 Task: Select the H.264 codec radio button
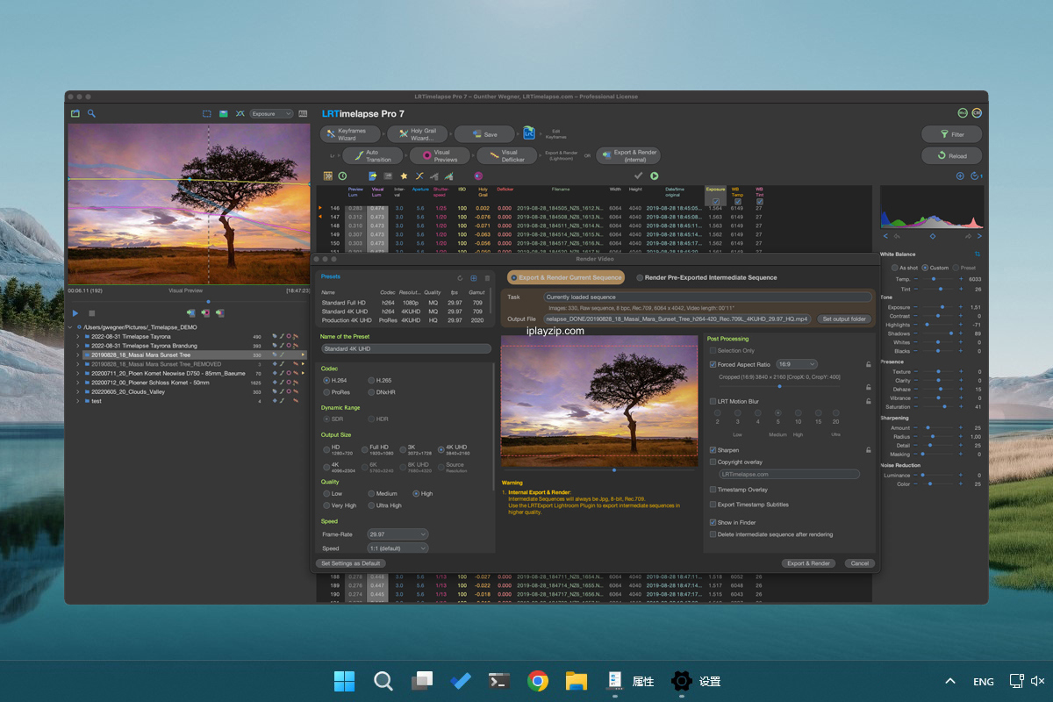[326, 380]
